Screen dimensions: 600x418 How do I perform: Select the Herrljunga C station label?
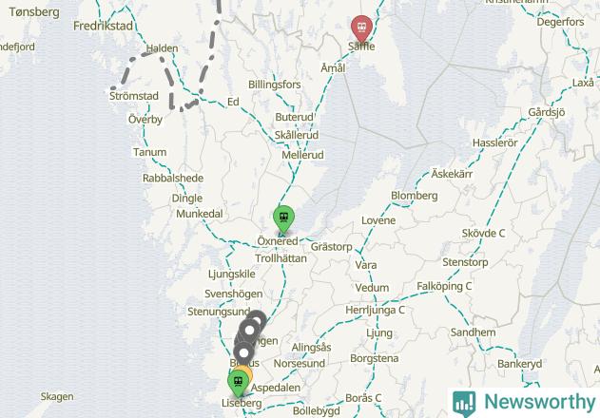coord(375,310)
